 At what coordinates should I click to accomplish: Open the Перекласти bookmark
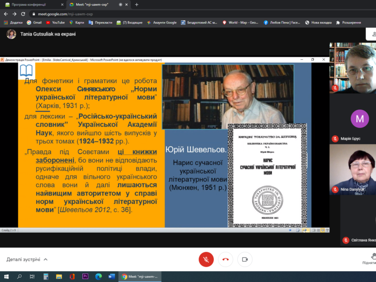pyautogui.click(x=101, y=22)
